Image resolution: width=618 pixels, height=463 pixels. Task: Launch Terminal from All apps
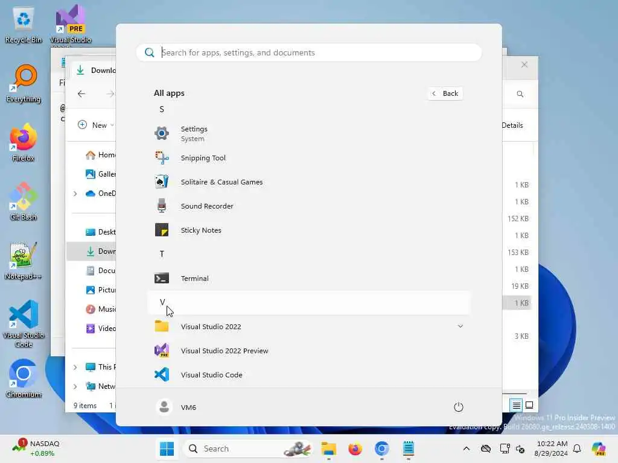coord(309,279)
